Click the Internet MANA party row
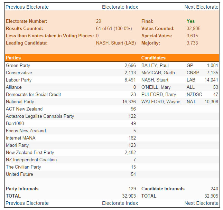Viewport: 223px width, 210px height. [20, 138]
